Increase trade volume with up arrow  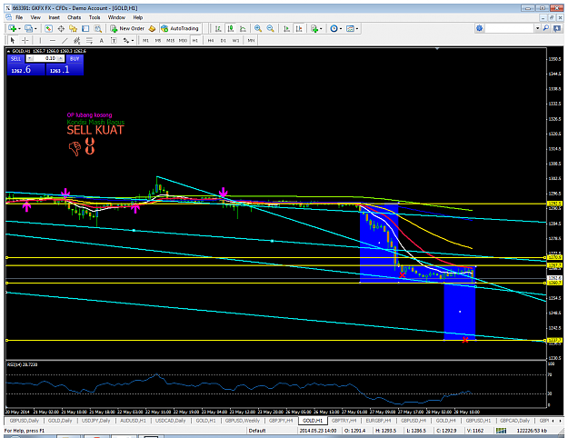[61, 58]
